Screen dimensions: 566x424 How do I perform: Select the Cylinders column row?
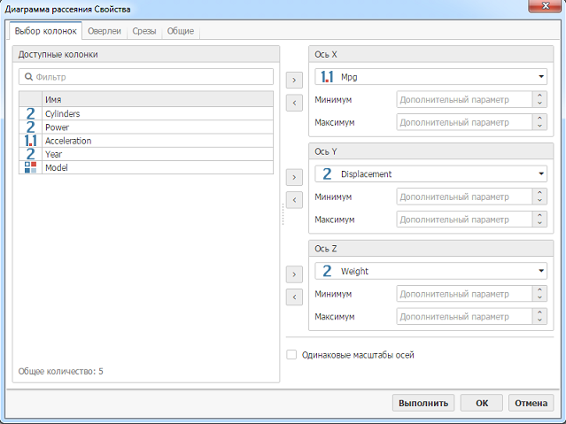coord(146,113)
